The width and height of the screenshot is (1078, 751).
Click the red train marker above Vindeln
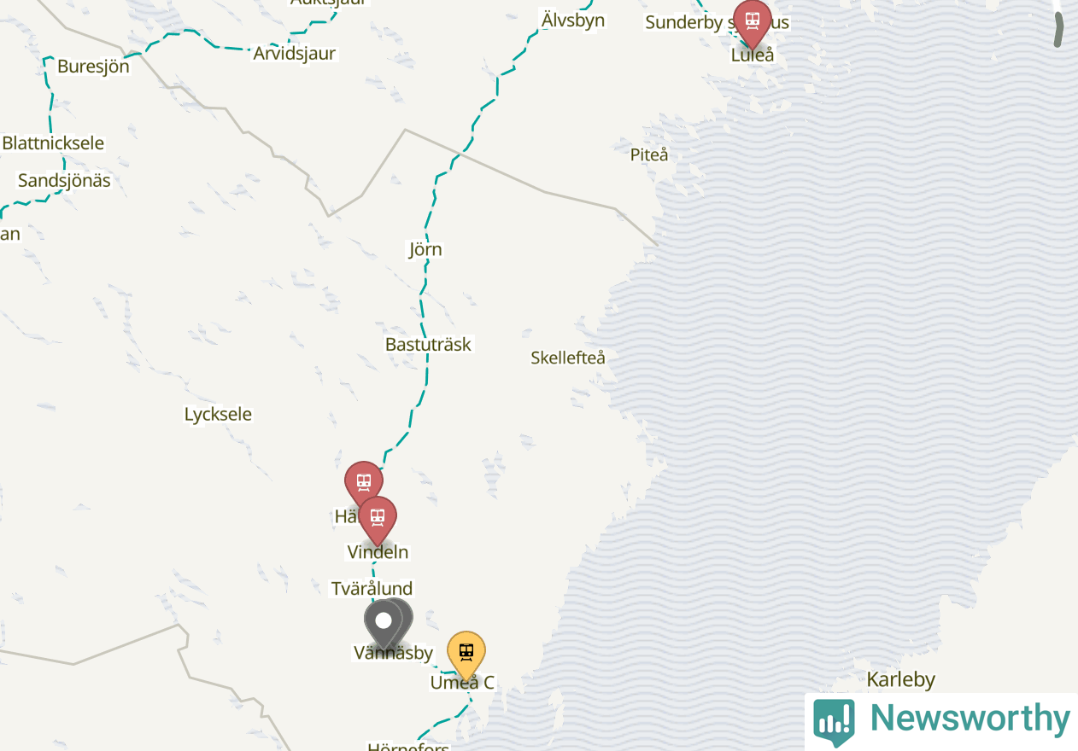[377, 519]
